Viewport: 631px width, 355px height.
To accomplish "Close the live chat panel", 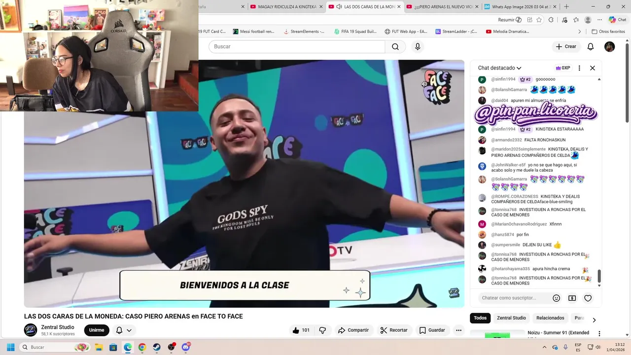I will tap(593, 68).
